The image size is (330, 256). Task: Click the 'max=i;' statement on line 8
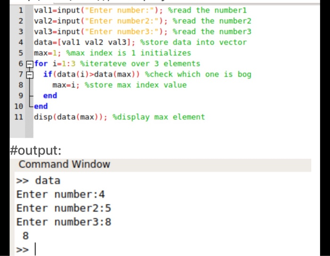pos(66,85)
